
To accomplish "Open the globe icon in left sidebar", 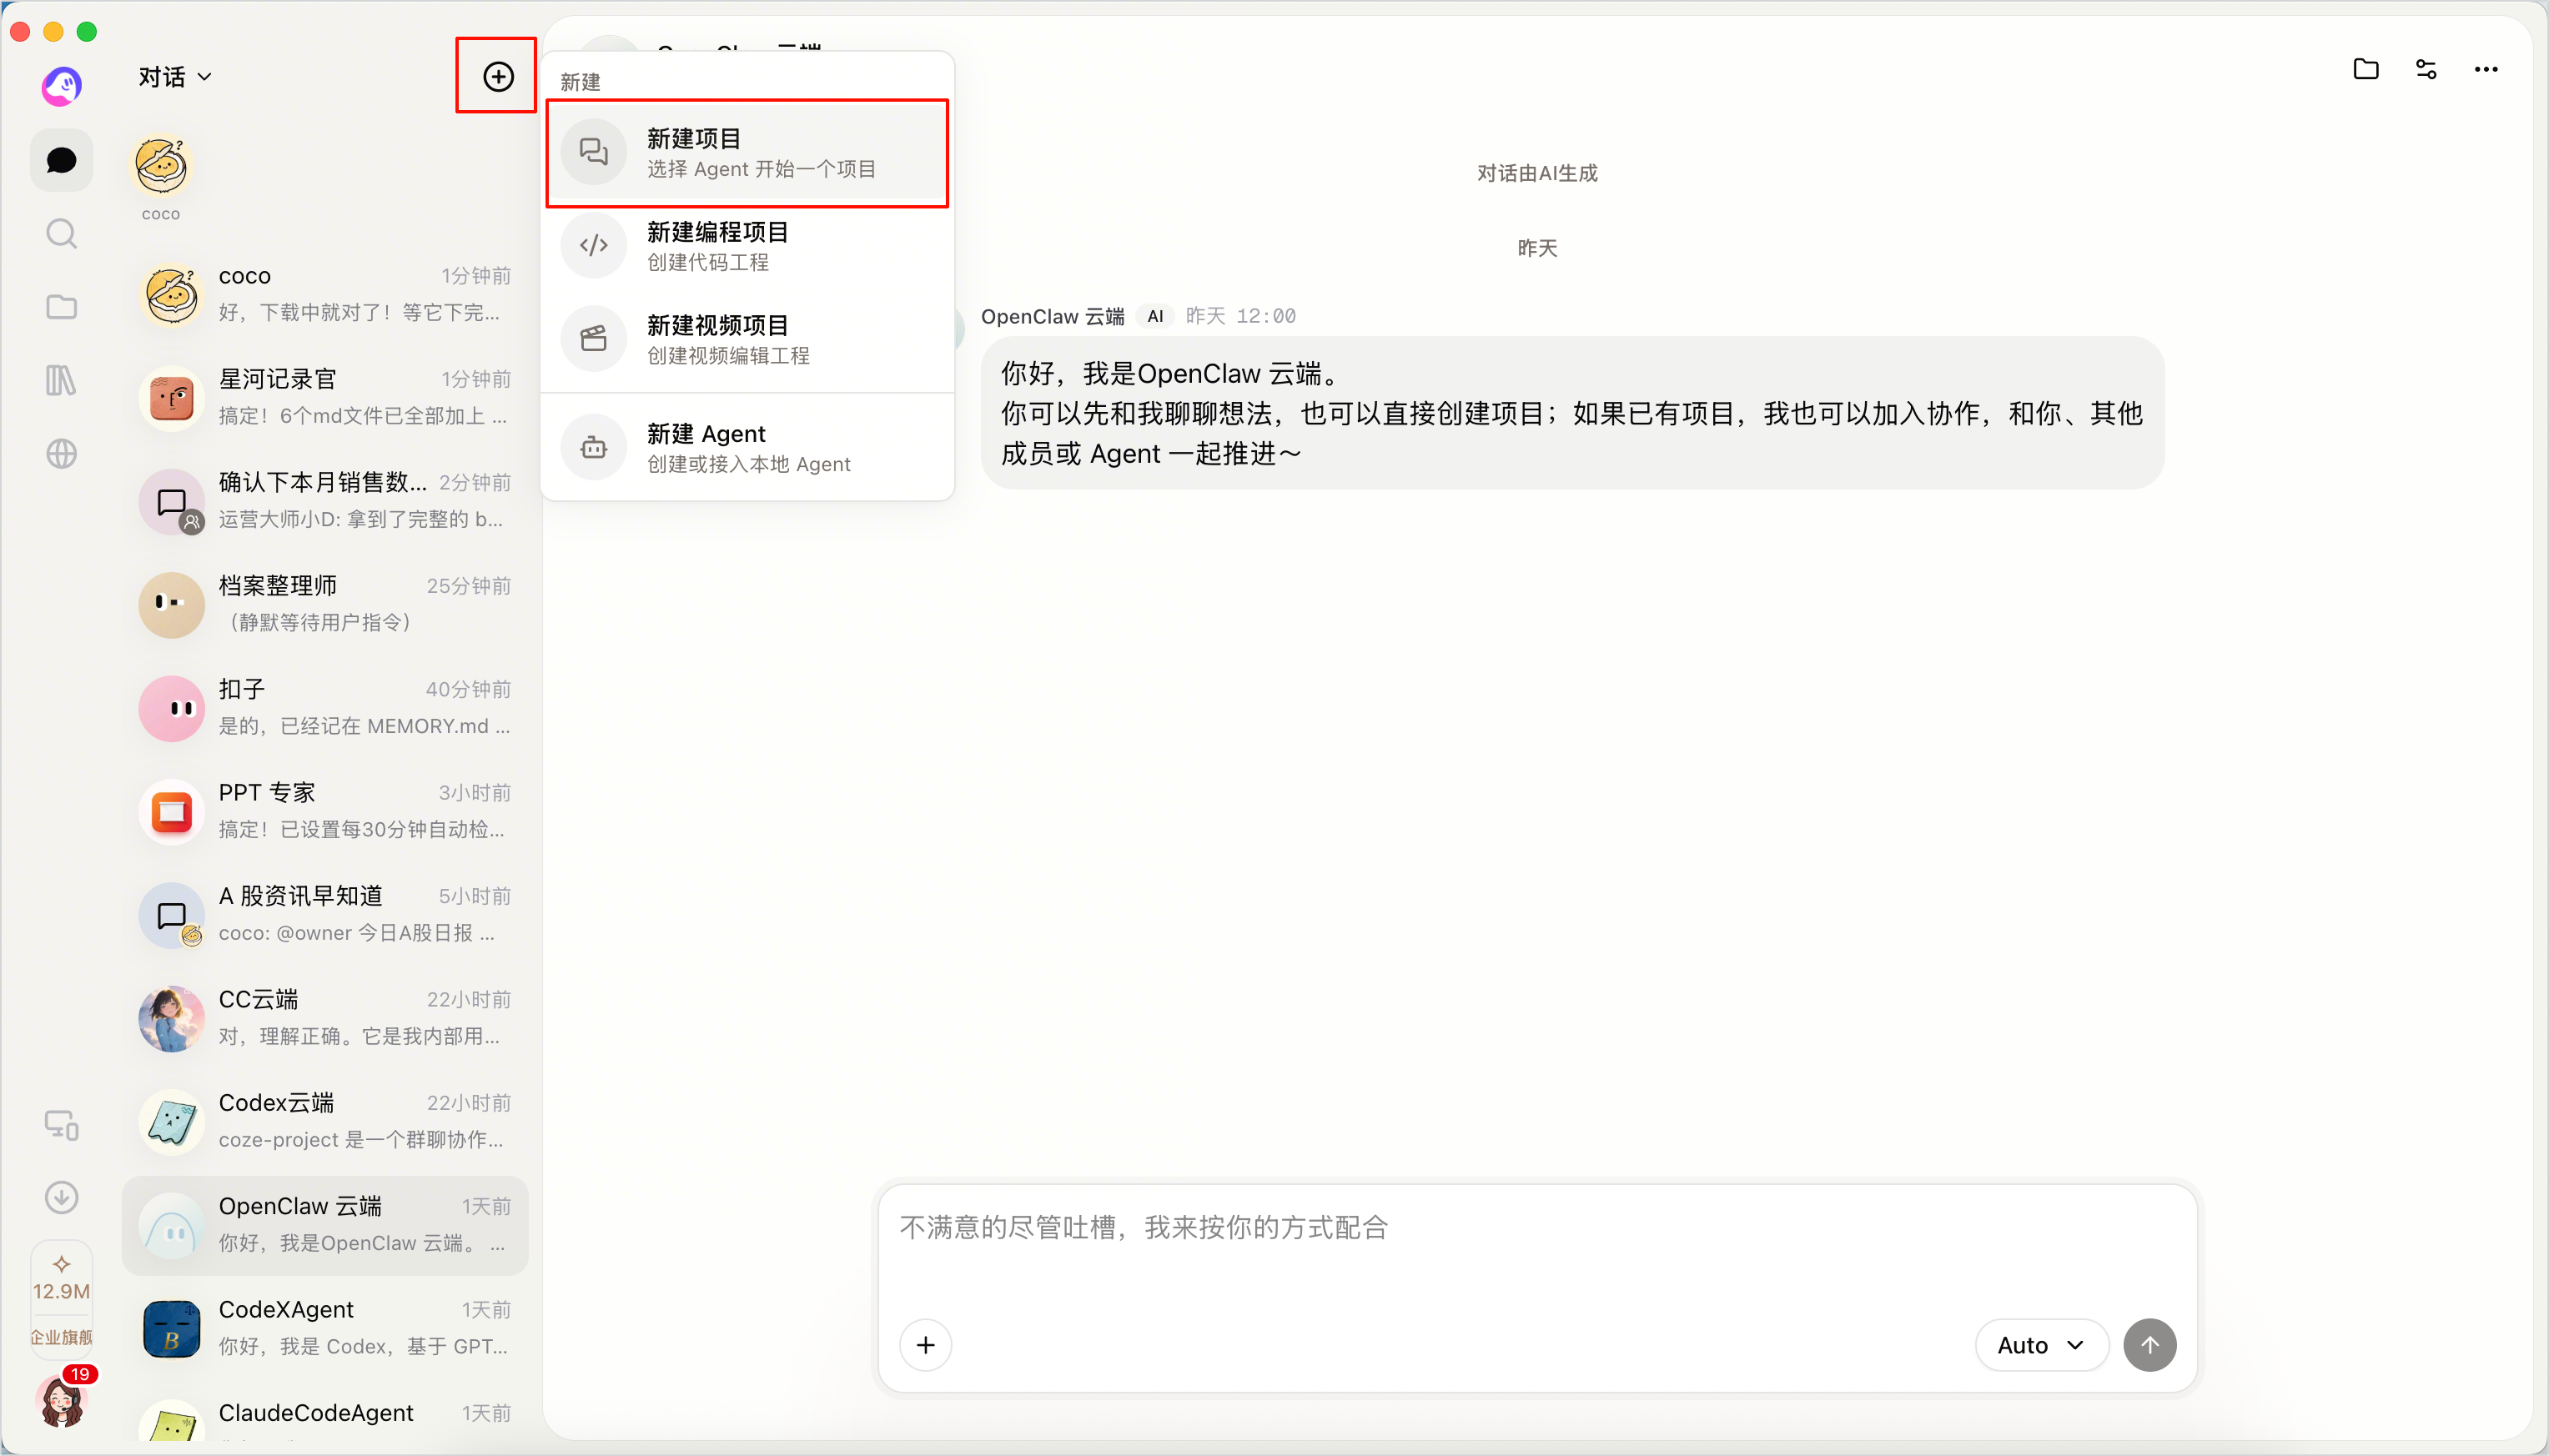I will 61,454.
